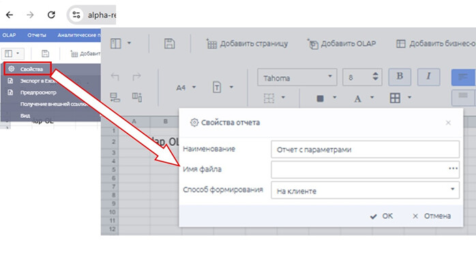Click Добавить бизнес-объект button
Viewport: 476px width, 267px height.
[436, 44]
